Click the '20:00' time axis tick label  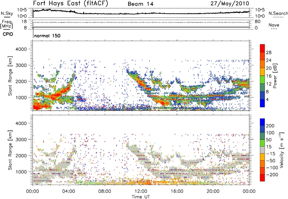point(213,191)
